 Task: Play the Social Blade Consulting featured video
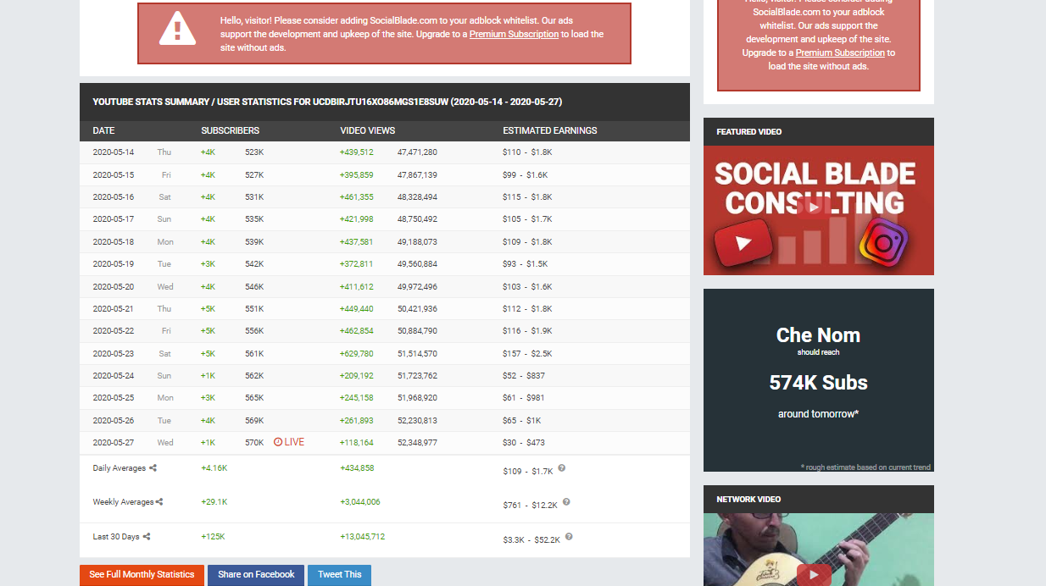[813, 207]
